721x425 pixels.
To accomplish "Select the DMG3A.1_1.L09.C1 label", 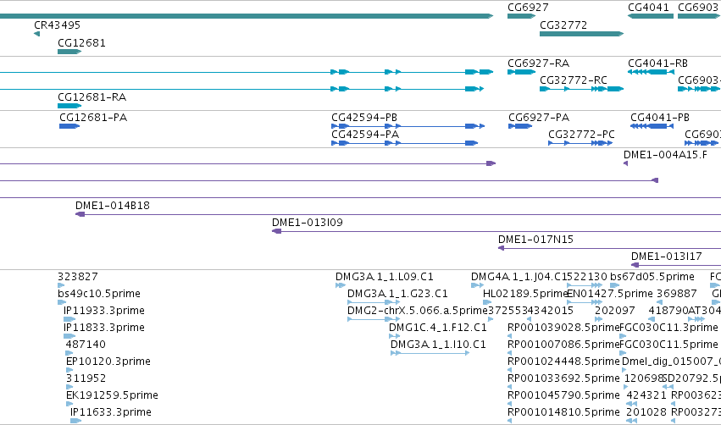I will (385, 277).
